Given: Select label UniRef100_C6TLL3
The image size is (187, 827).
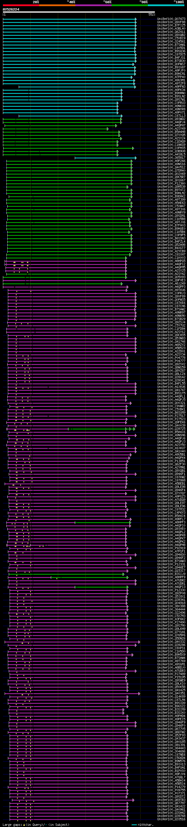Looking at the screenshot, I should click(x=171, y=116).
